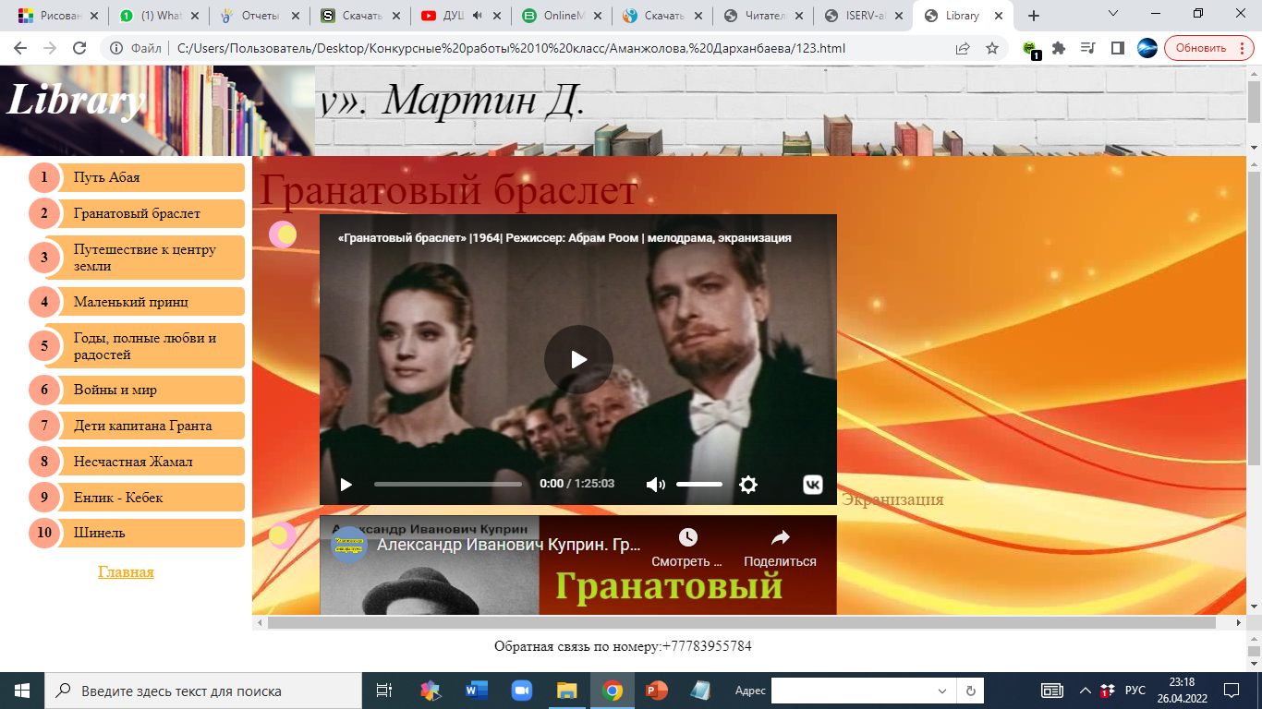Open the tab search chevron dropdown
1262x709 pixels.
1113,14
